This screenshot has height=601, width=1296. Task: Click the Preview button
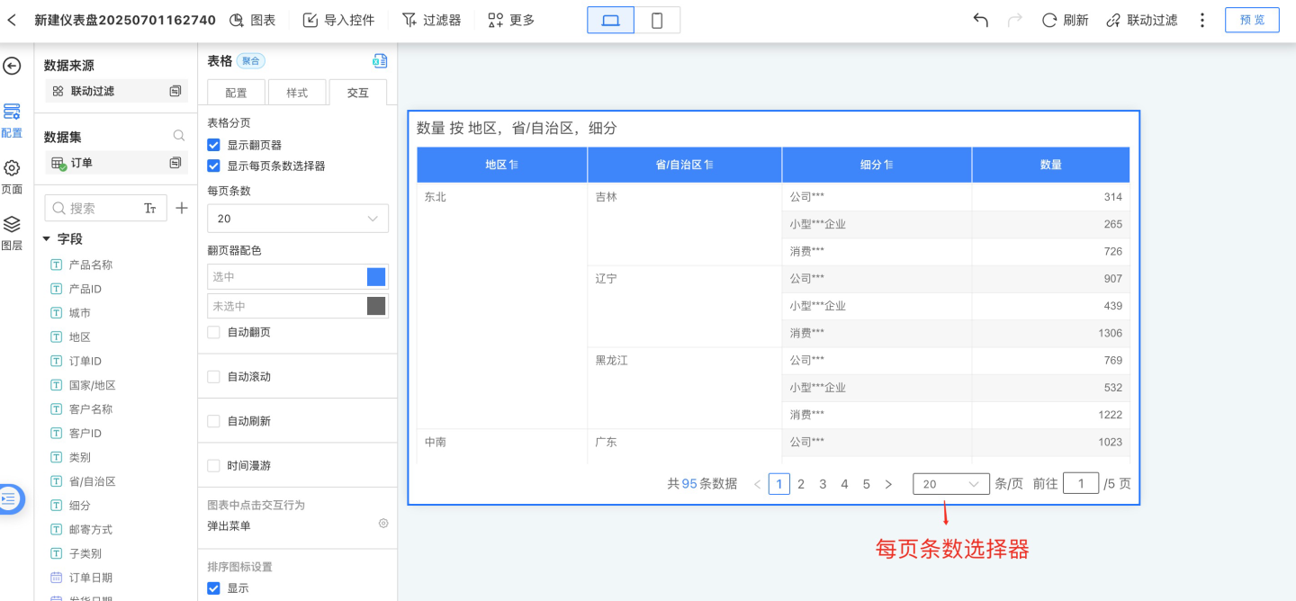tap(1251, 20)
